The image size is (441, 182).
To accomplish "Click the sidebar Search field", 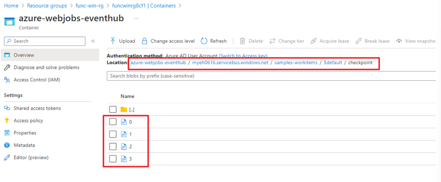I will (45, 41).
